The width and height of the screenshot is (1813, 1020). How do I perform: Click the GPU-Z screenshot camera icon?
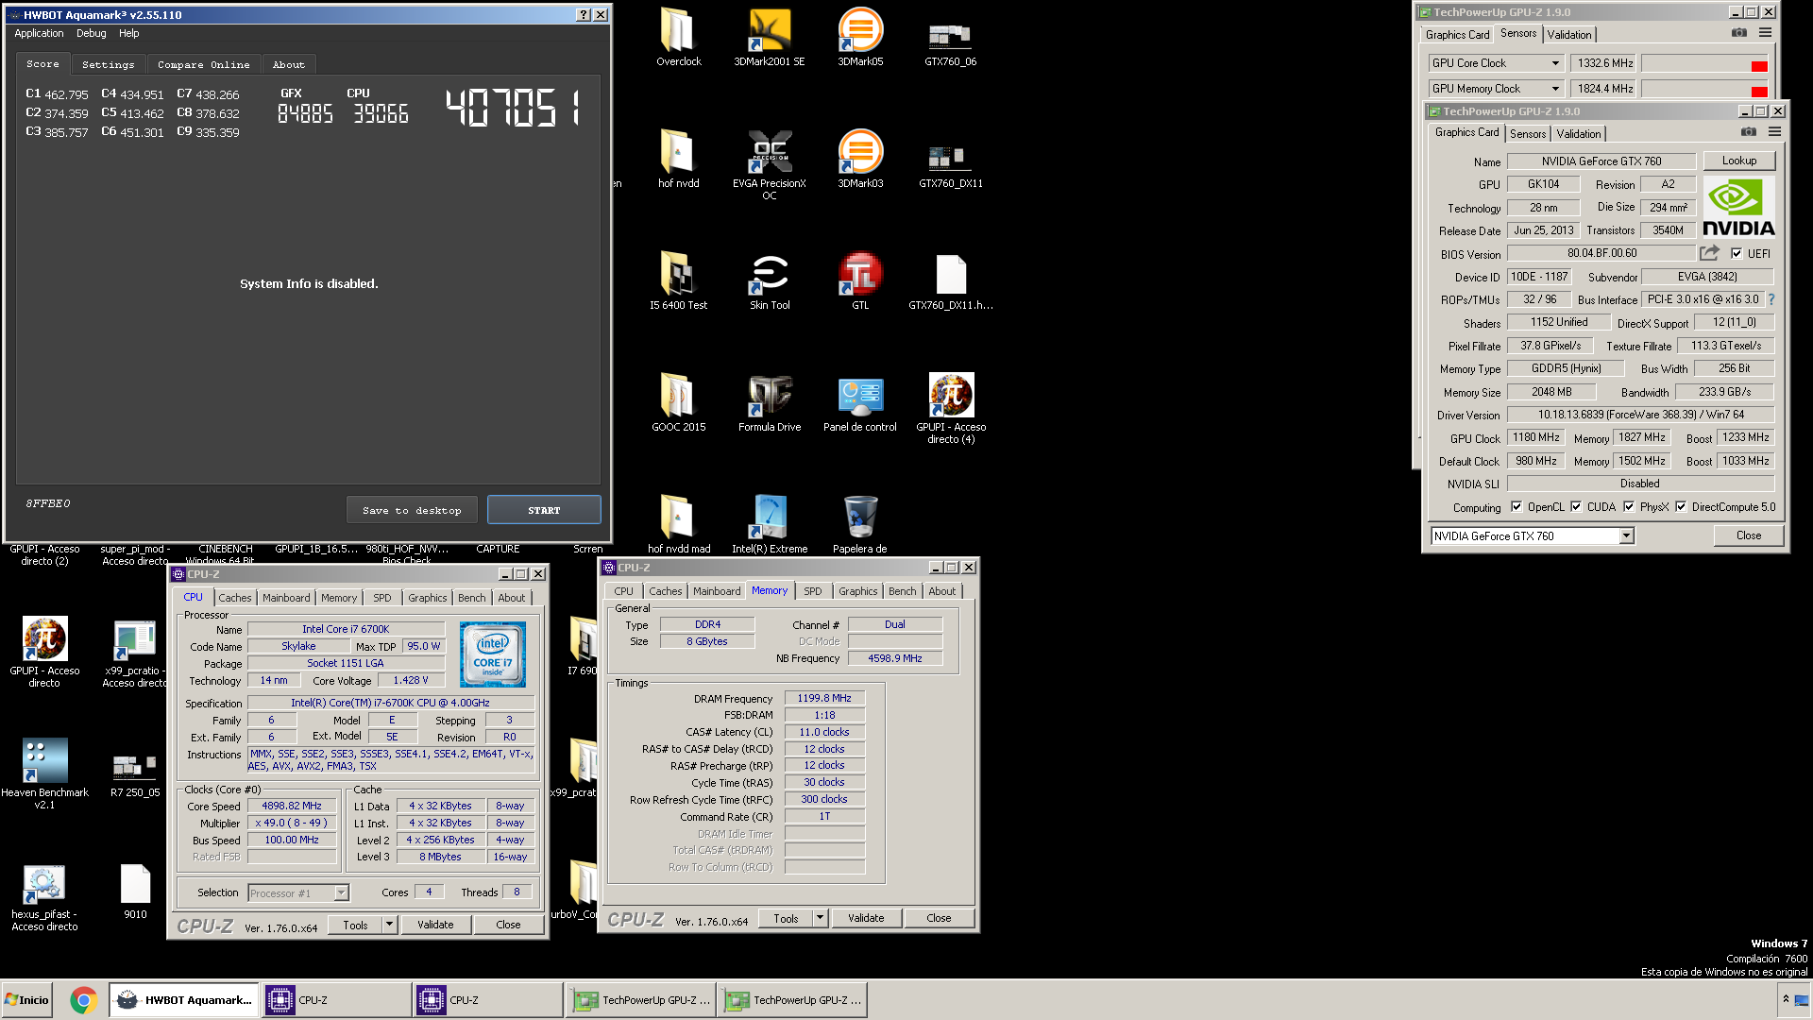(1749, 132)
